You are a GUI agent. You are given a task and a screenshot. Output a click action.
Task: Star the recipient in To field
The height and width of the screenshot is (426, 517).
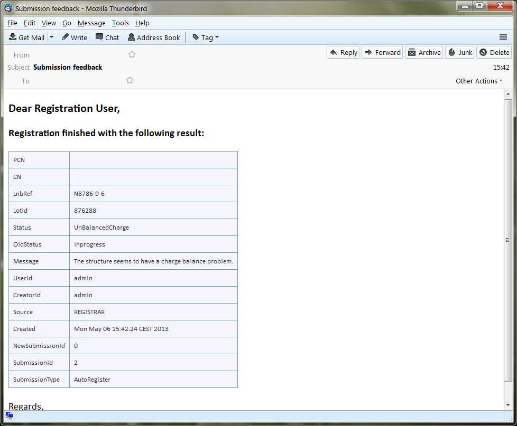point(130,80)
